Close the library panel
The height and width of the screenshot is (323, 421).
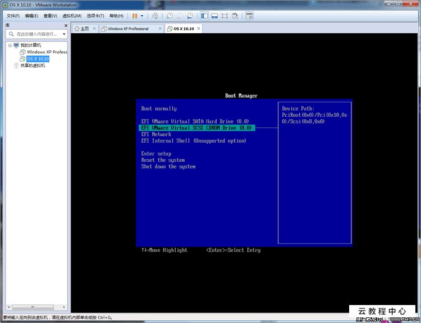coord(66,25)
